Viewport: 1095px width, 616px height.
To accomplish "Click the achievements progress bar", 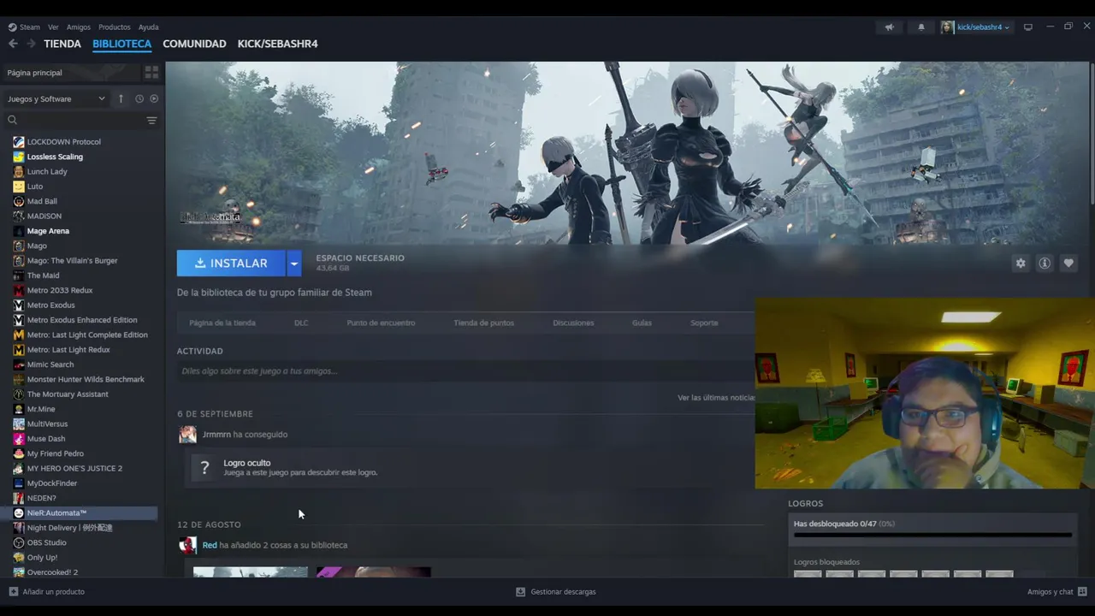I will (x=932, y=536).
